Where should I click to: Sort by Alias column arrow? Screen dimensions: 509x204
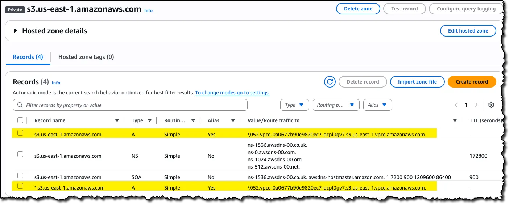232,120
